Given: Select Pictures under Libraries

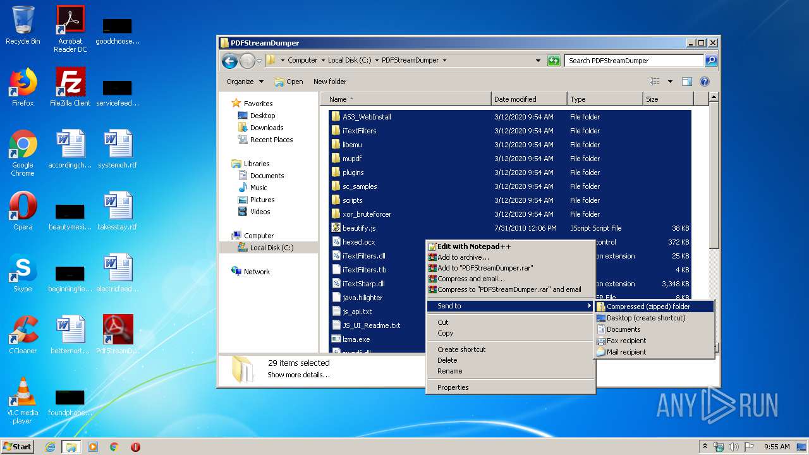Looking at the screenshot, I should [x=256, y=200].
